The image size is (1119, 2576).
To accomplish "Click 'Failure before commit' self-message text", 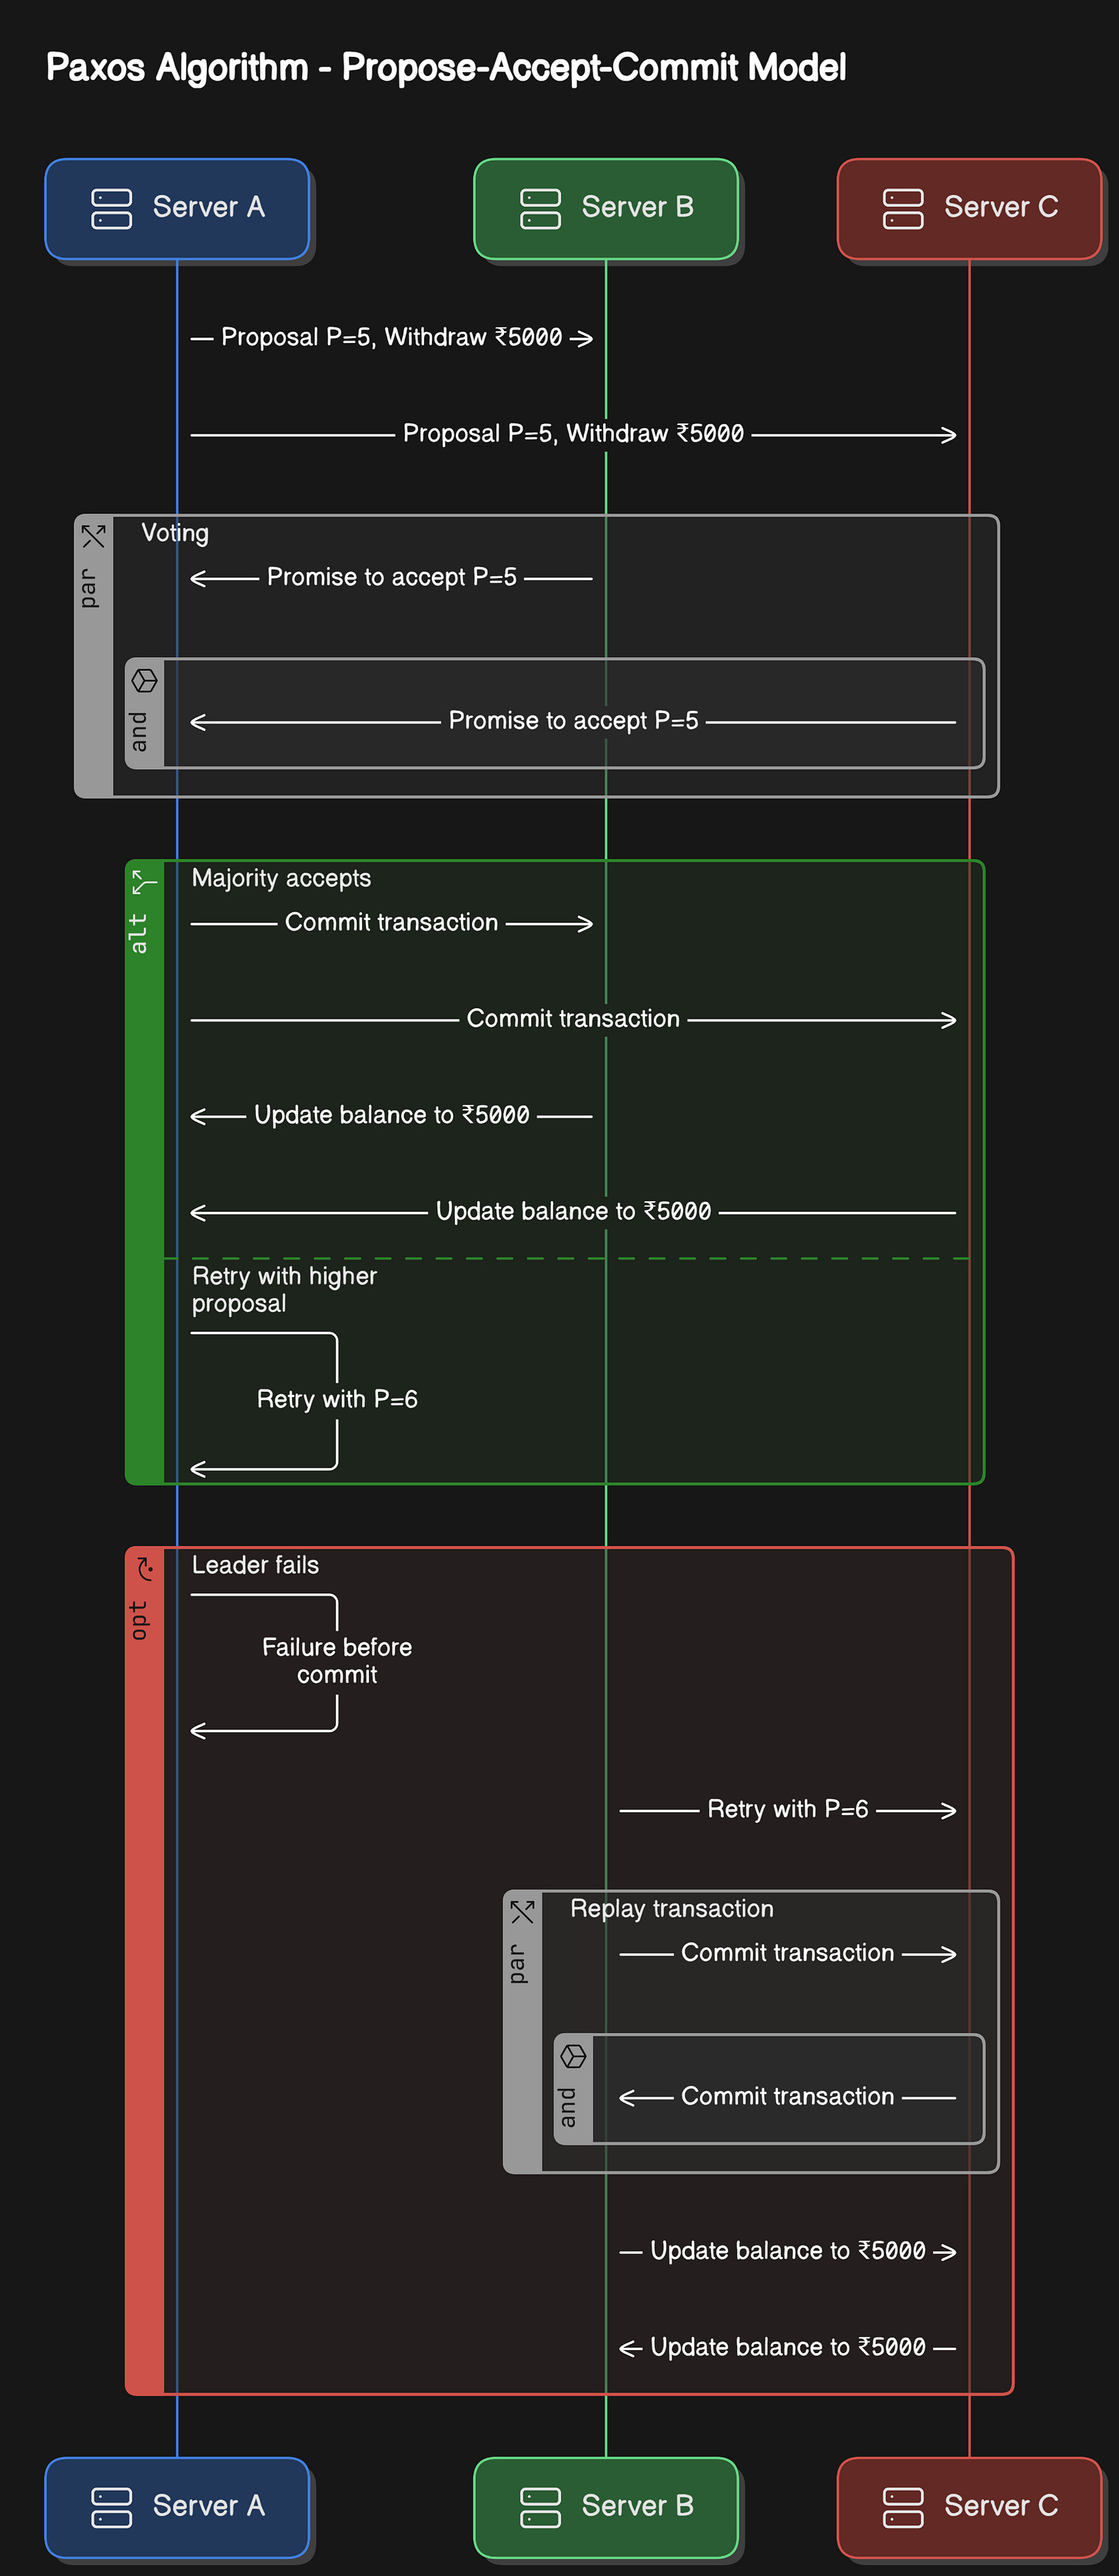I will click(x=337, y=1661).
